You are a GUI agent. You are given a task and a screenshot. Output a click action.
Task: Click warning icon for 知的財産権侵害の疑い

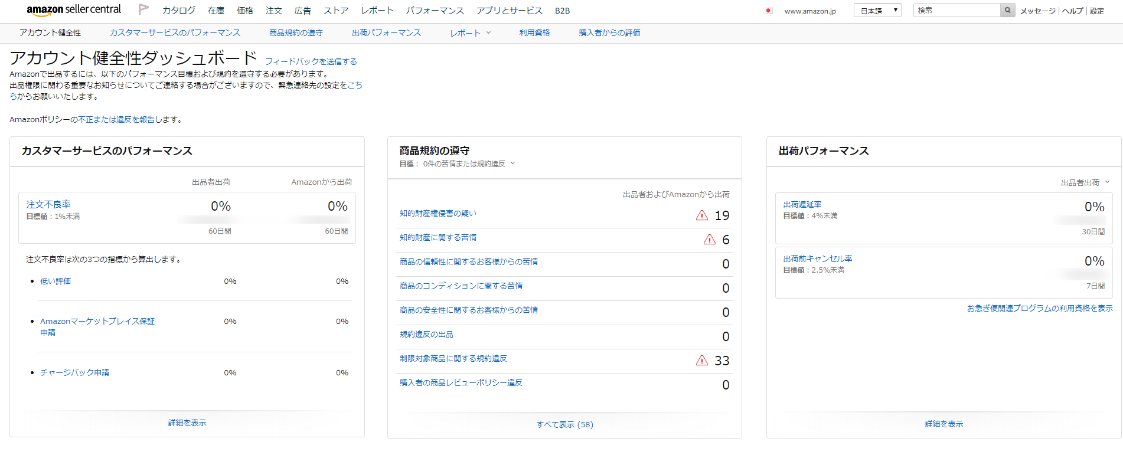coord(701,215)
